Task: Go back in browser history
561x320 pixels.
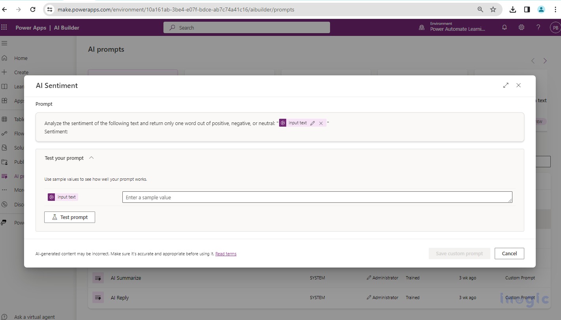Action: pyautogui.click(x=5, y=9)
